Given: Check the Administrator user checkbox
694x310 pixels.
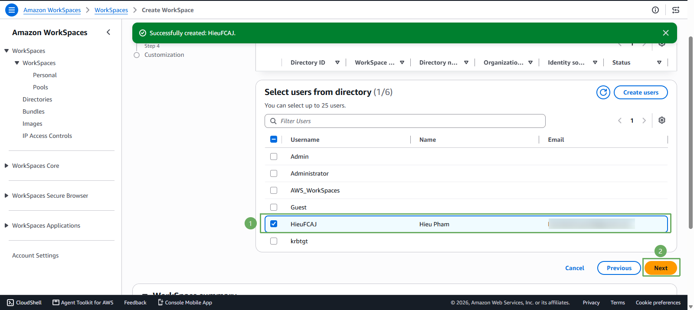Looking at the screenshot, I should pyautogui.click(x=274, y=173).
